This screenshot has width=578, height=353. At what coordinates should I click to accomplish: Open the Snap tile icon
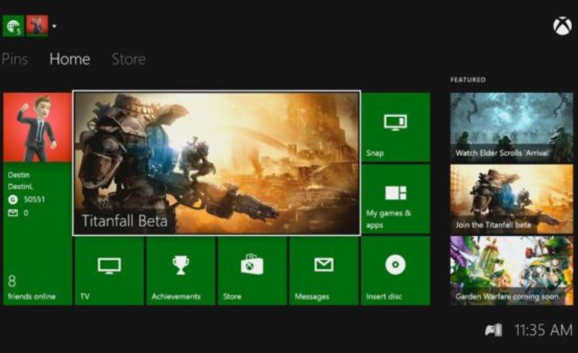point(395,122)
